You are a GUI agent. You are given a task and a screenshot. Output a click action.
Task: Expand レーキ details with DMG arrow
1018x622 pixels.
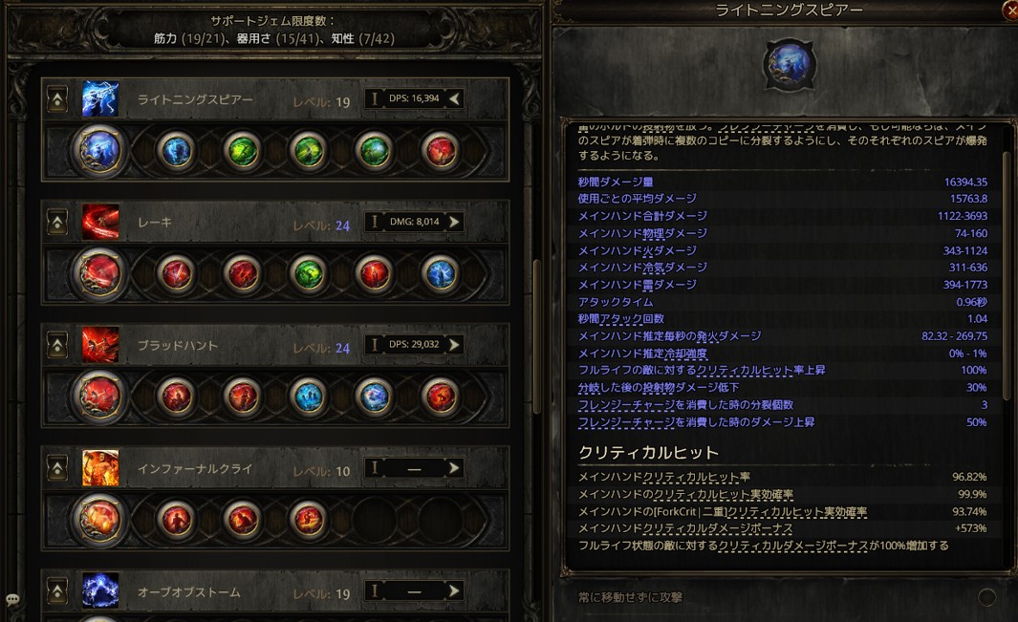(x=454, y=222)
